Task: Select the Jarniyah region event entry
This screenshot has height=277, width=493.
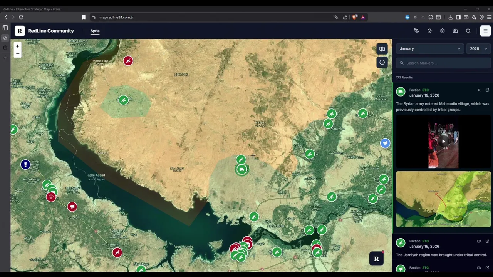Action: click(x=443, y=248)
